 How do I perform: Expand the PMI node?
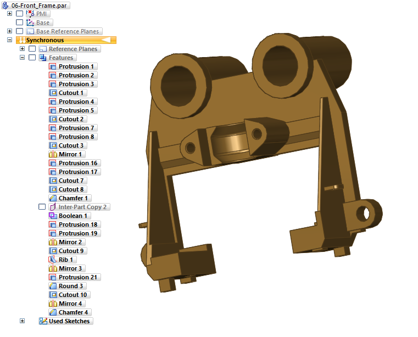click(9, 13)
